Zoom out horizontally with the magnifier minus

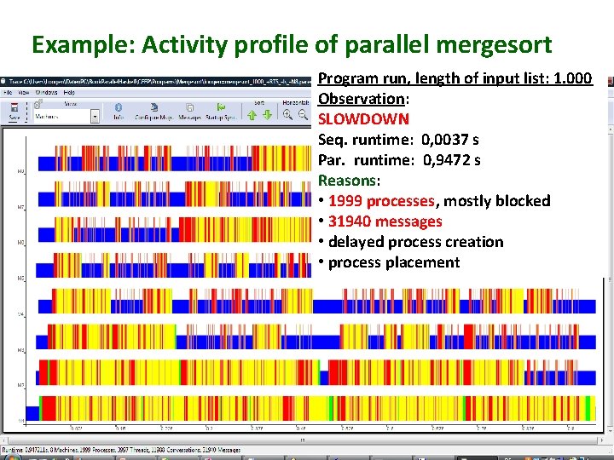(x=303, y=114)
